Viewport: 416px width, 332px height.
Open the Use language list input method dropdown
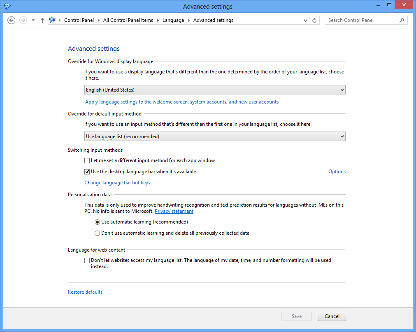(x=215, y=137)
